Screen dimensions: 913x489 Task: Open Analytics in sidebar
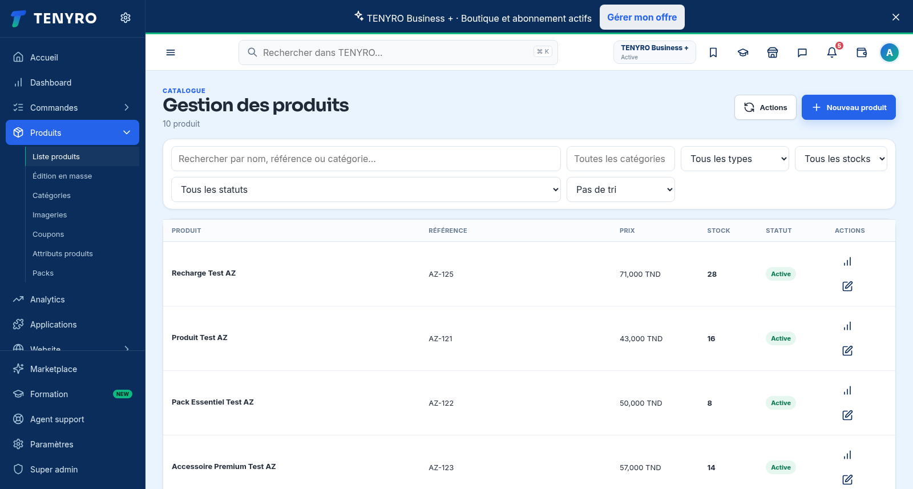72,299
